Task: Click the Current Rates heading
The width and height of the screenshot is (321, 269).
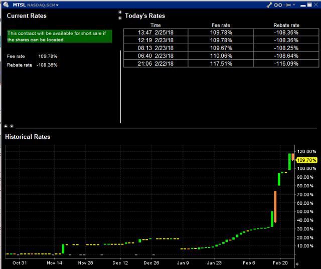Action: (27, 16)
